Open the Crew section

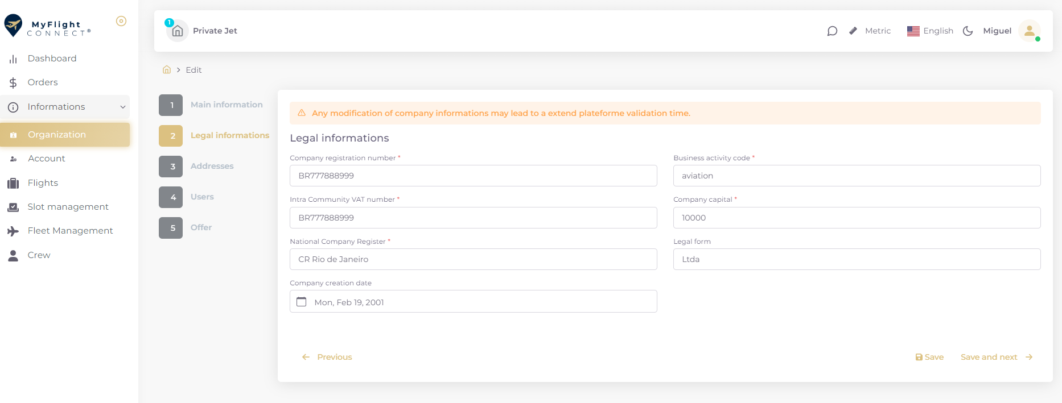point(39,255)
